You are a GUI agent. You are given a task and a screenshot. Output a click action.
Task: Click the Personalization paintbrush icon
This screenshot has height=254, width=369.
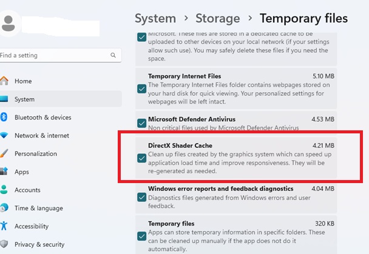click(x=4, y=153)
